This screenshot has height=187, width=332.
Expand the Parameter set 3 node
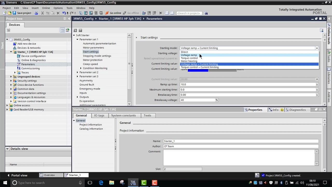[x=77, y=77]
